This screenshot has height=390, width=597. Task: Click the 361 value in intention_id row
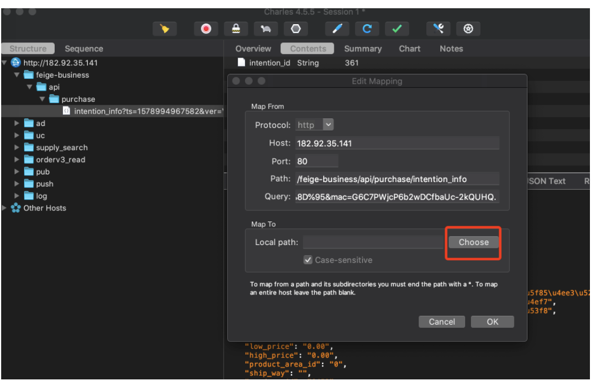click(x=351, y=62)
